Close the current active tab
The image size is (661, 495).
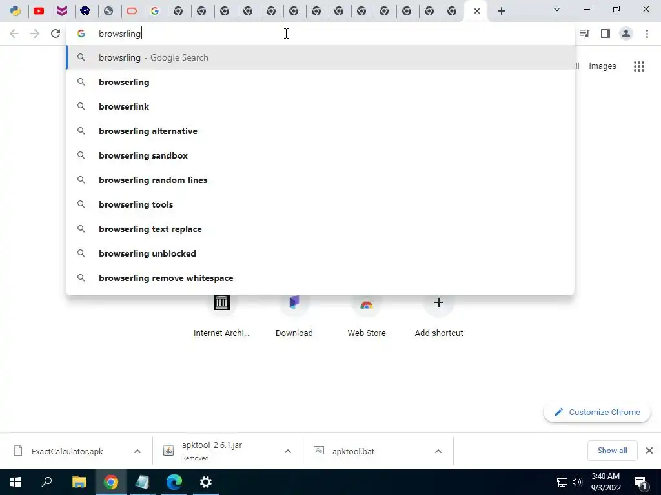477,11
